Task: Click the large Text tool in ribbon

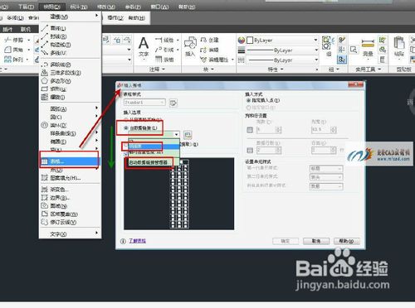Action: (144, 47)
